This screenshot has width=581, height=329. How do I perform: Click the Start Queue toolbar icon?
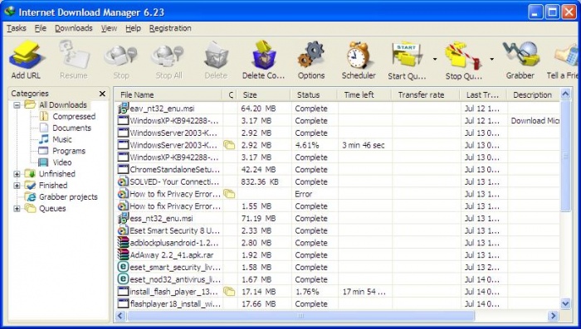pos(407,56)
